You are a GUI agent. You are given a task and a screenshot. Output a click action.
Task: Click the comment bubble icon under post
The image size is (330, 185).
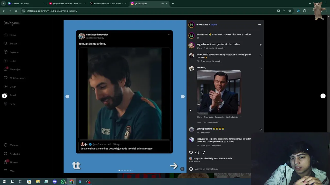point(197,153)
